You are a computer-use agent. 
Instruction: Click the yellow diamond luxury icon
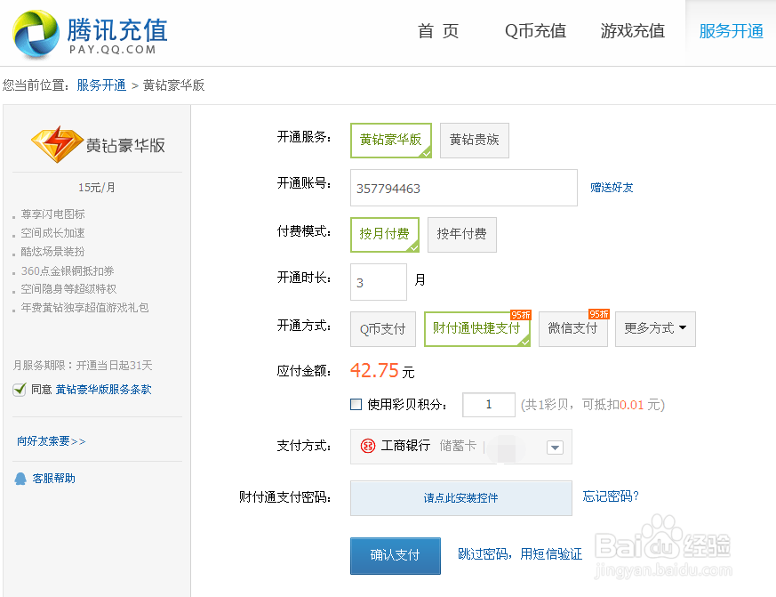(x=57, y=144)
